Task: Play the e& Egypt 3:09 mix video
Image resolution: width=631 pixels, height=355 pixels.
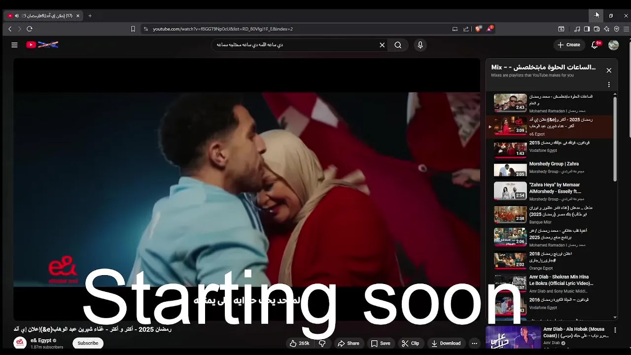Action: 550,126
